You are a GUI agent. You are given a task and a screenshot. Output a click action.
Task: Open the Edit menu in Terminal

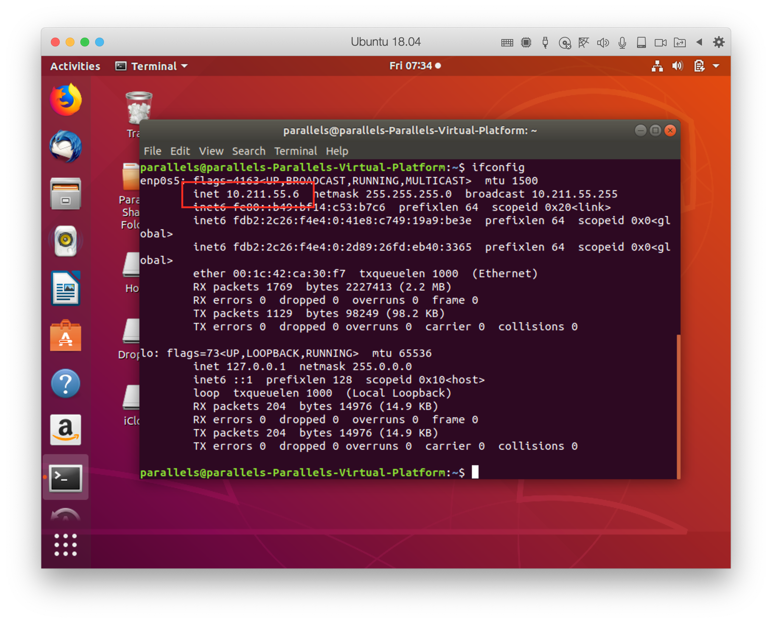click(180, 151)
